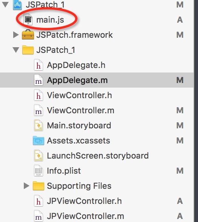Open JPViewController.h file

click(x=84, y=201)
